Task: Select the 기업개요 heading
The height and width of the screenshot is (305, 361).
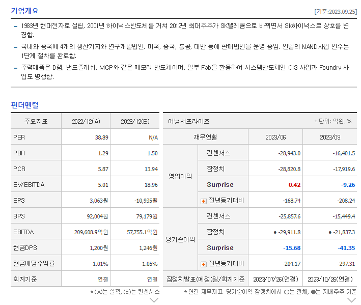Action: point(24,11)
